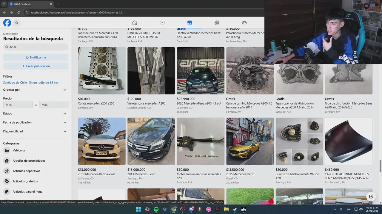This screenshot has height=214, width=382.
Task: Click the browser address bar URL
Action: point(77,12)
